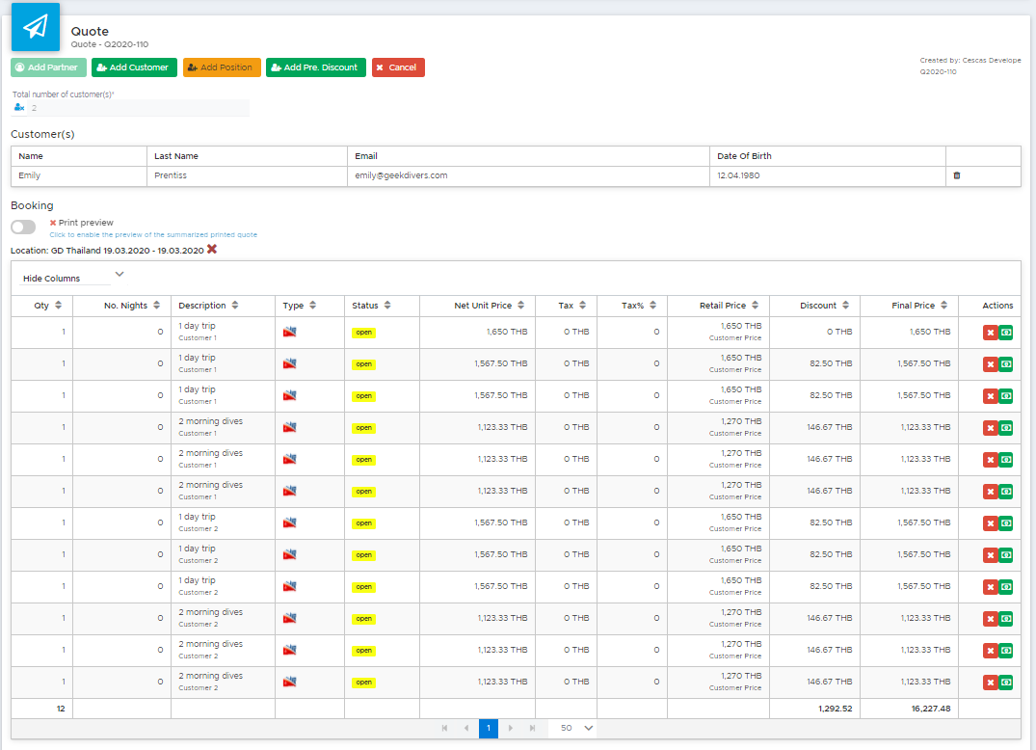Click the Qty total value 12
Viewport: 1036px width, 750px height.
(x=61, y=709)
